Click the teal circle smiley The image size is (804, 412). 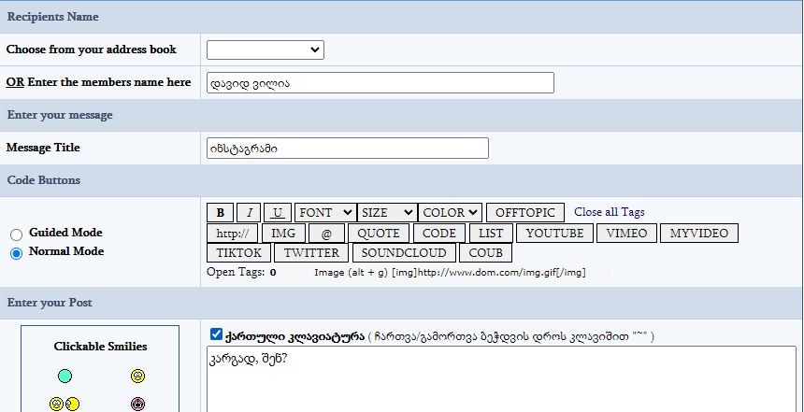click(x=65, y=376)
